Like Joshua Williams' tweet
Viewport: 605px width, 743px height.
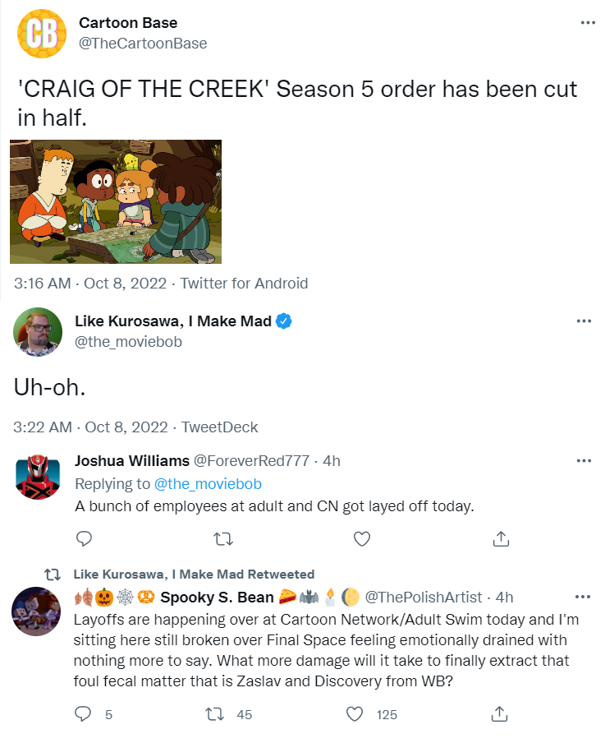pos(361,539)
